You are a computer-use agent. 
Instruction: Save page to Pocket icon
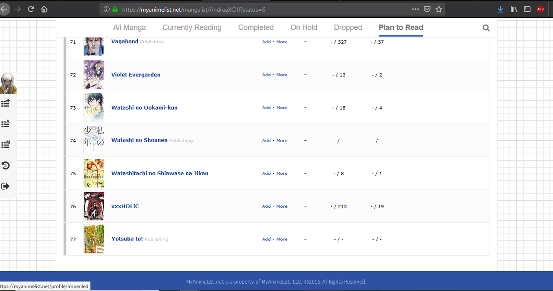click(x=427, y=9)
